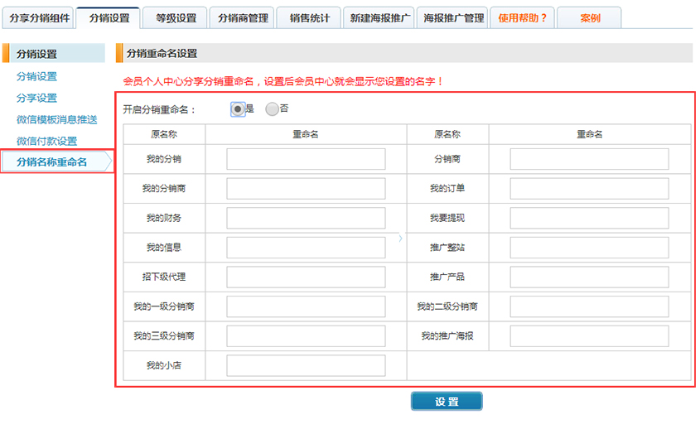The height and width of the screenshot is (434, 700).
Task: Click rename field for 我的一级分销商
Action: tap(306, 306)
